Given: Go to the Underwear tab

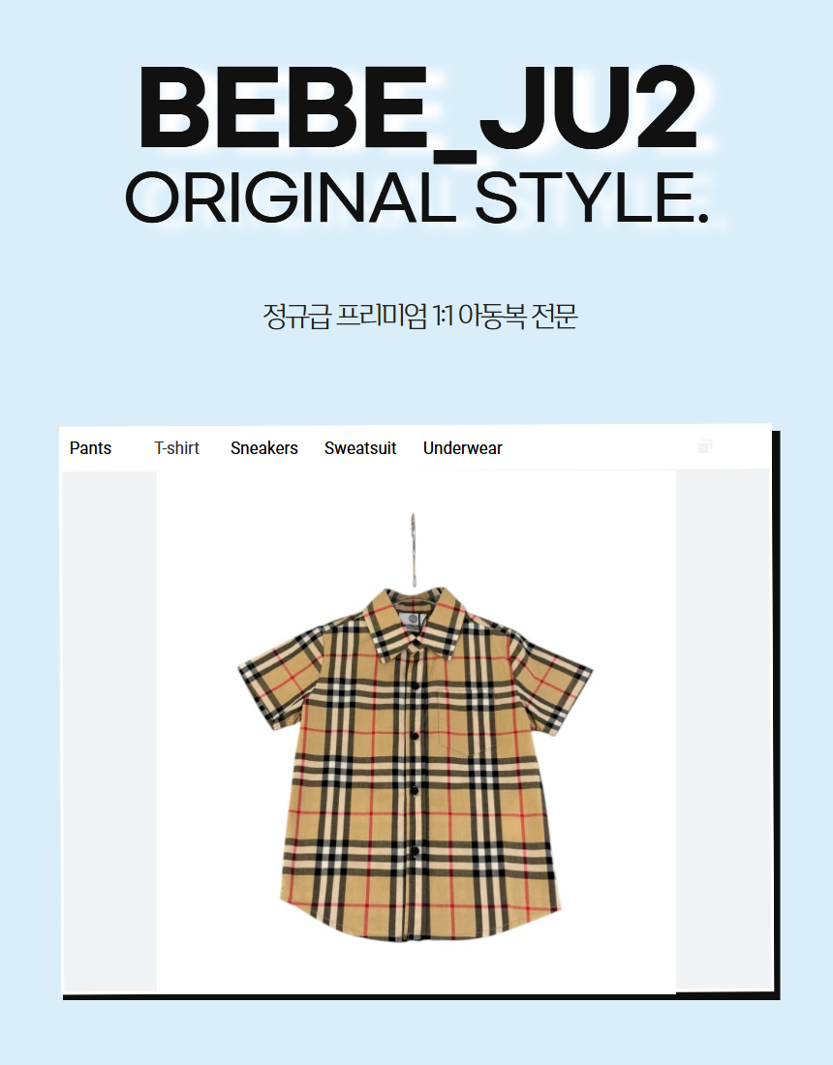Looking at the screenshot, I should pos(463,448).
